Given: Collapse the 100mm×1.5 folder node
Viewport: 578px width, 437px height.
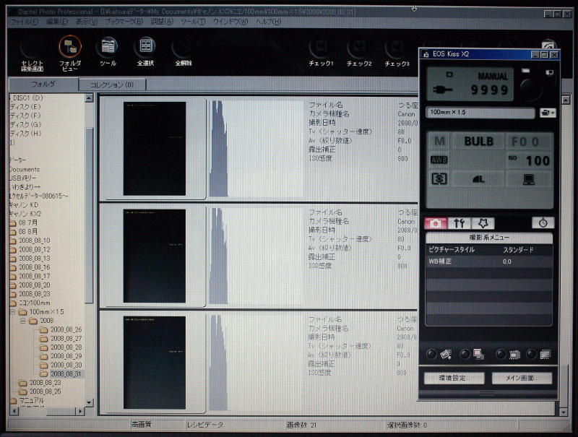Looking at the screenshot, I should click(13, 312).
